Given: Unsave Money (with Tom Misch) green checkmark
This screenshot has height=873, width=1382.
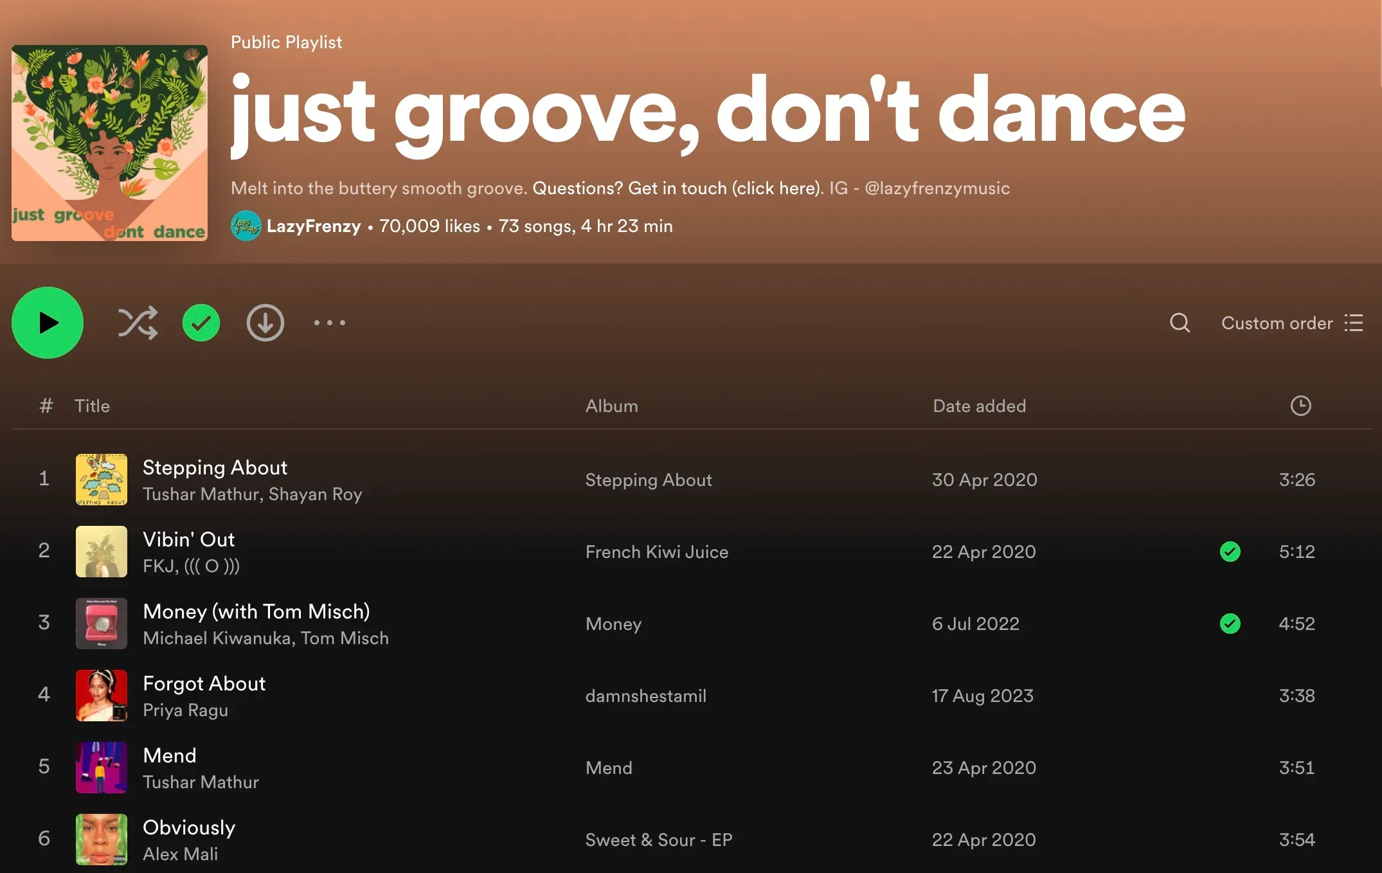Looking at the screenshot, I should pos(1230,624).
